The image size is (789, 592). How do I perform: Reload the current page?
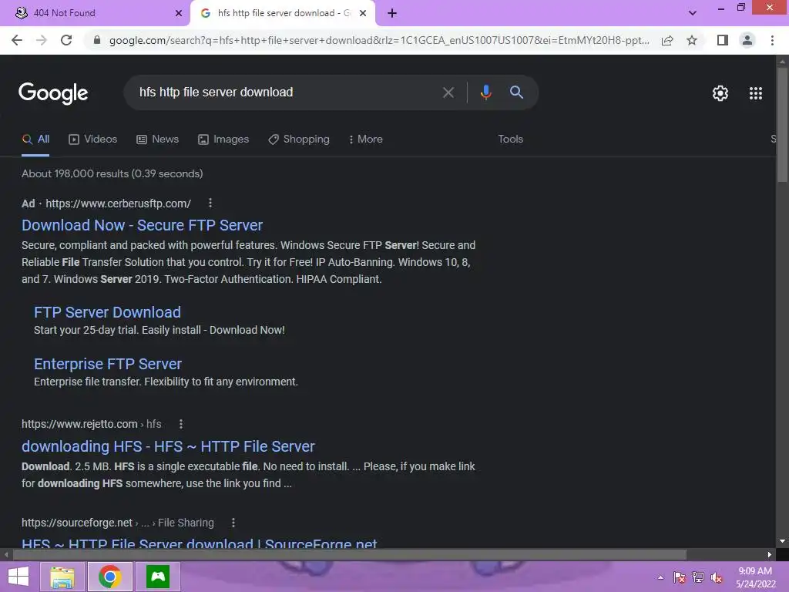pyautogui.click(x=66, y=40)
